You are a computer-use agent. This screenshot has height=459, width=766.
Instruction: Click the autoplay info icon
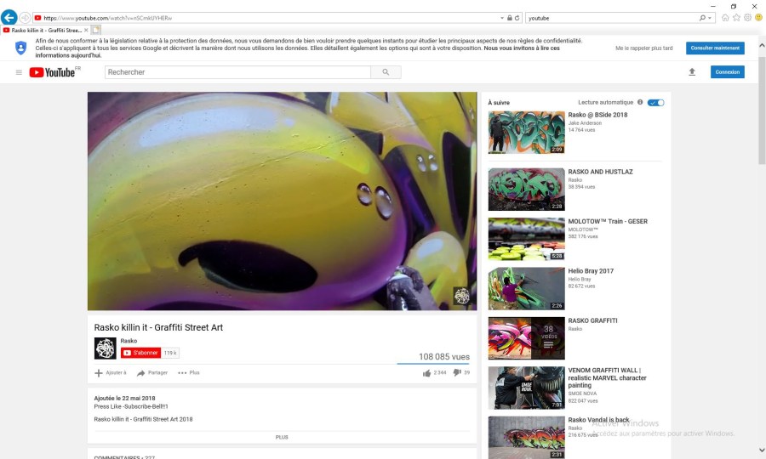640,102
